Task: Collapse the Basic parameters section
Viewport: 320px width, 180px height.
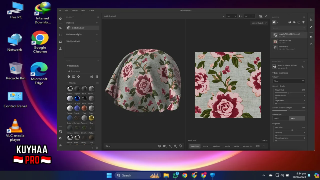Action: [273, 73]
